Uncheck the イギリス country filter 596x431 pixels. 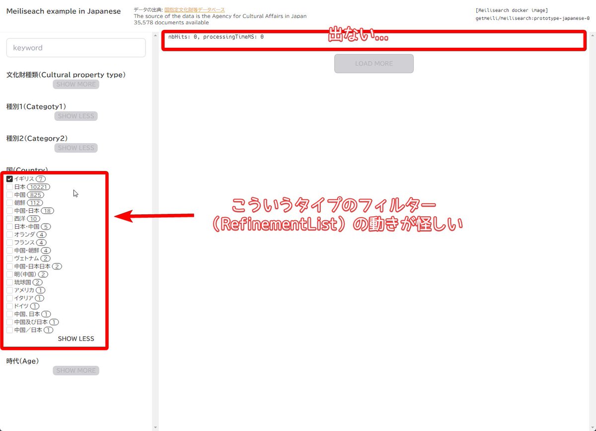click(x=9, y=178)
